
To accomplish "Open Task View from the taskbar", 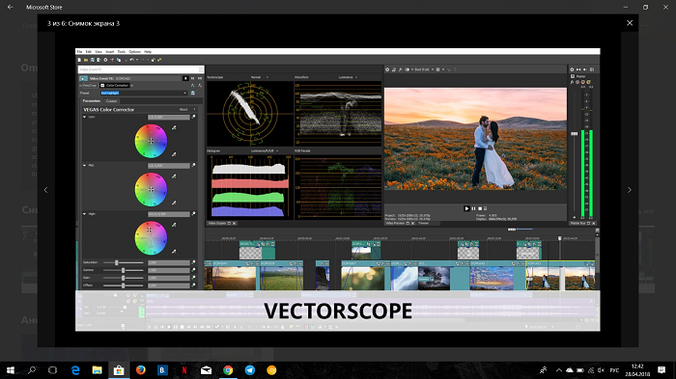I will (52, 370).
